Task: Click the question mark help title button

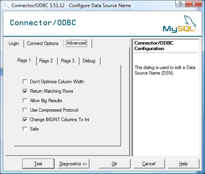Action: click(180, 4)
